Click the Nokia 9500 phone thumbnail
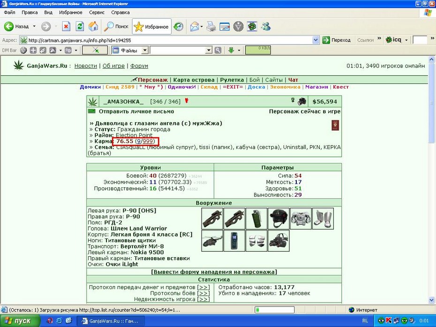This screenshot has height=327, width=436. click(x=234, y=241)
